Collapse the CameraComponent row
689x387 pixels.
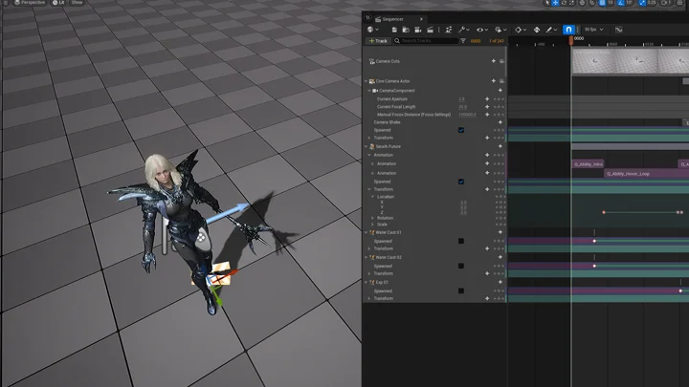coord(369,91)
